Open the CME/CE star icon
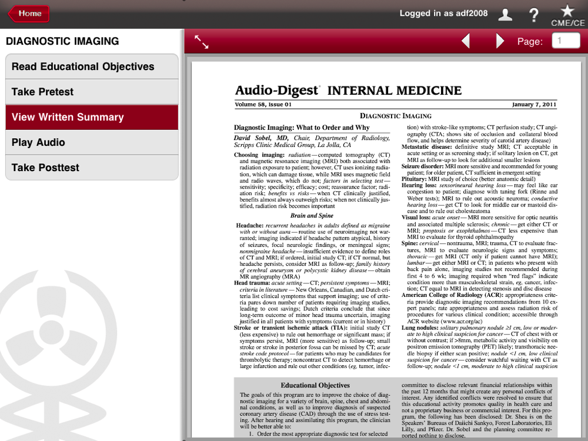 [x=567, y=16]
